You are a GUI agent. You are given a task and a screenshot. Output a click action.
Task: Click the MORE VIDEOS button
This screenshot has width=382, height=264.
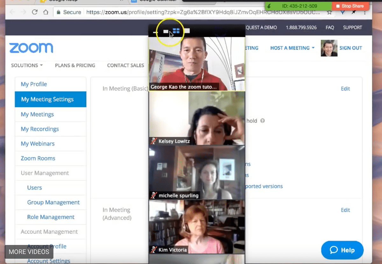point(29,252)
